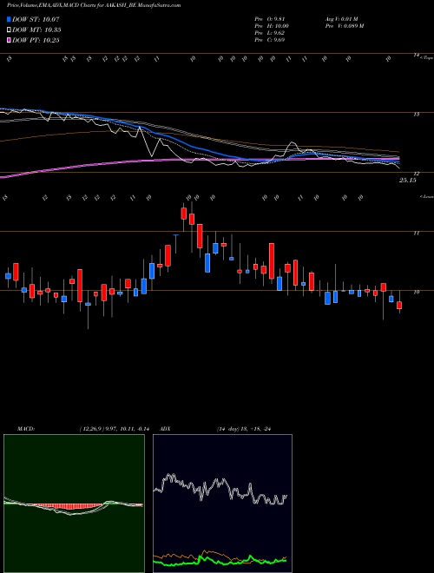434x573 pixels.
Task: Click the '<-Tops' label at right edge
Action: (x=426, y=57)
